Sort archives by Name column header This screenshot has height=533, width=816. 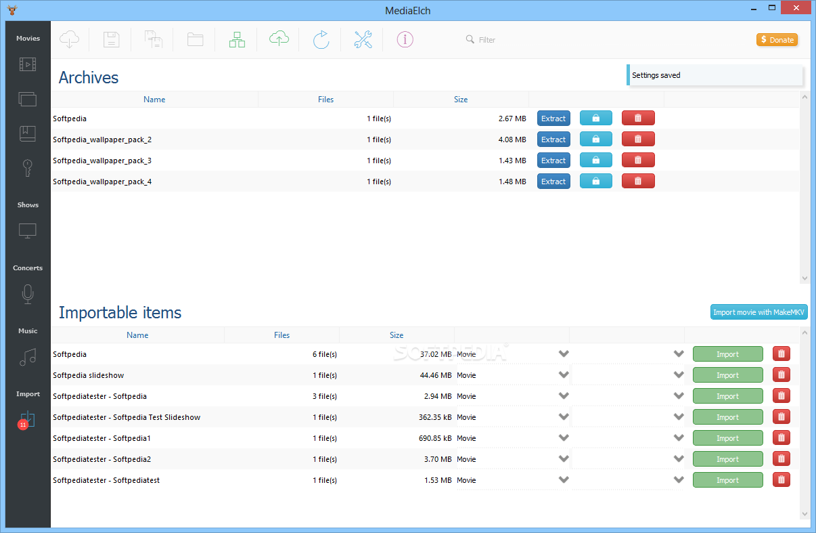pyautogui.click(x=154, y=100)
